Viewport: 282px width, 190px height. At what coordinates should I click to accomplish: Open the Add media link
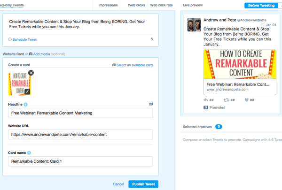41,54
